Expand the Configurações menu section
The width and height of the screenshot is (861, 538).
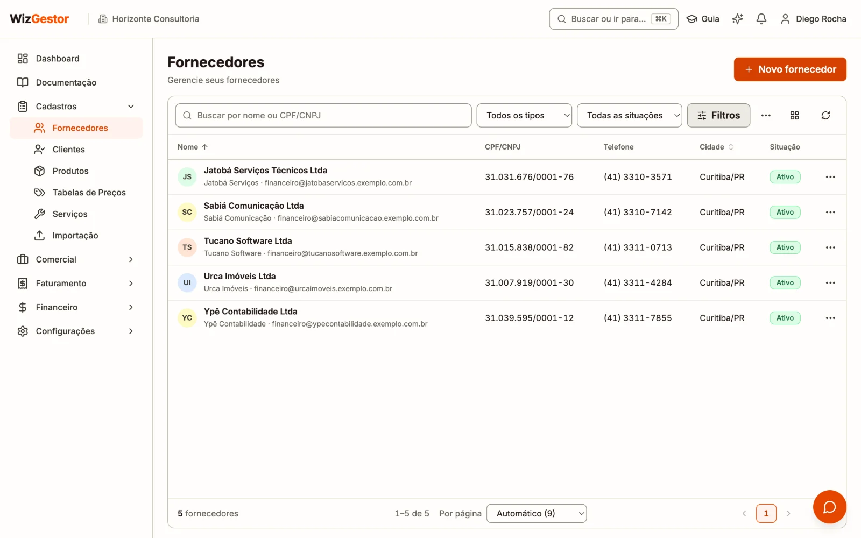(76, 331)
